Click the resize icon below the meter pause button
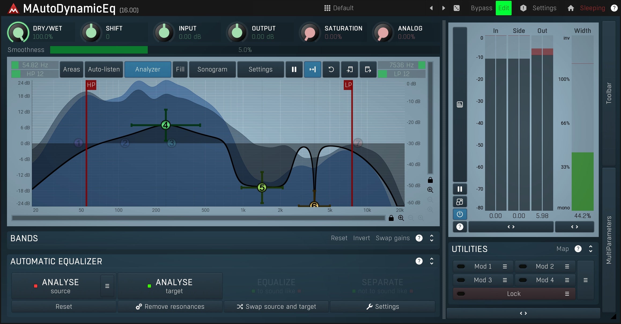Screen dimensions: 621x324 (x=460, y=202)
